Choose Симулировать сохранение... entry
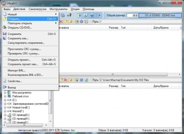Image resolution: width=184 pixels, height=134 pixels. tap(30, 43)
